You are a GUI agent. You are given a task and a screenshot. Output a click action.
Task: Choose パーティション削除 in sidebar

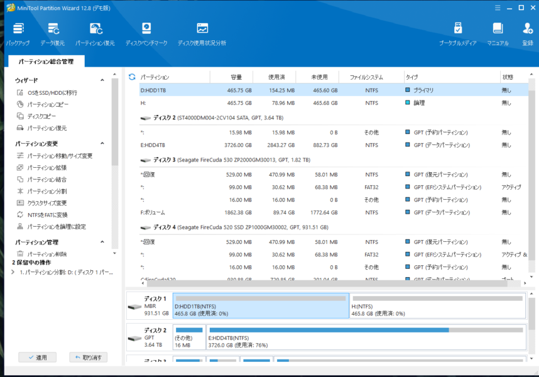41,254
